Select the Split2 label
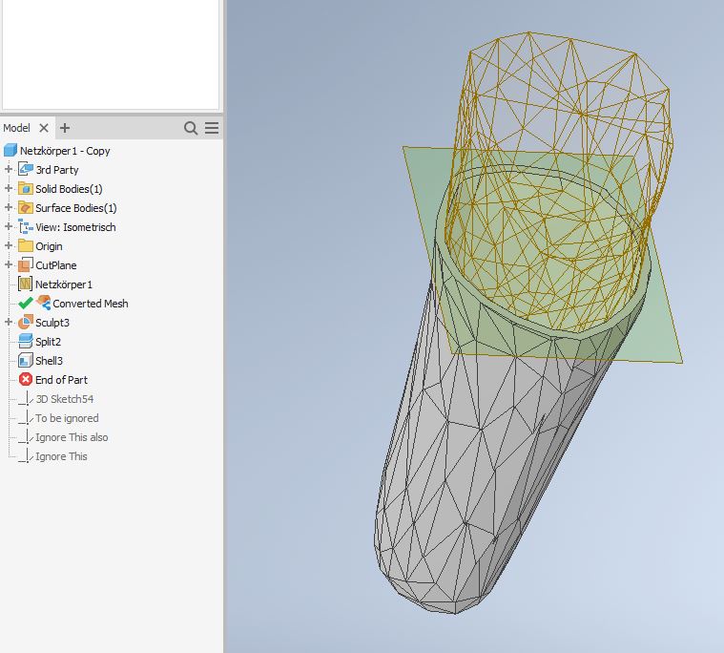 [x=48, y=342]
